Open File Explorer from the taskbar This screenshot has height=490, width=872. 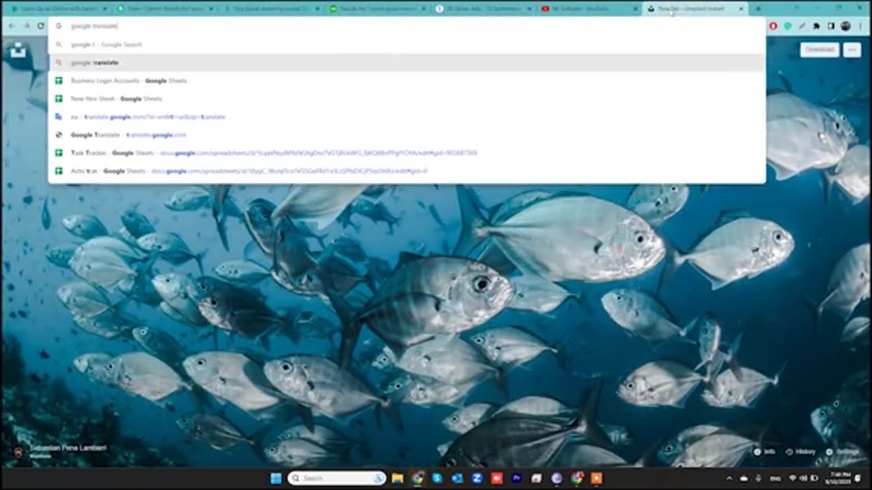point(397,478)
